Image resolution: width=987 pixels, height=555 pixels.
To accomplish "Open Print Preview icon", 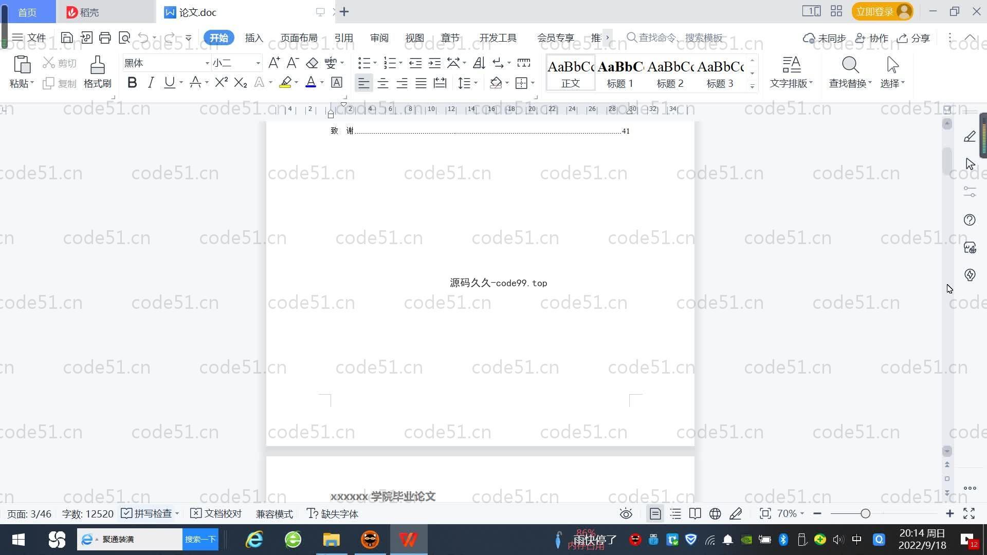I will [124, 38].
